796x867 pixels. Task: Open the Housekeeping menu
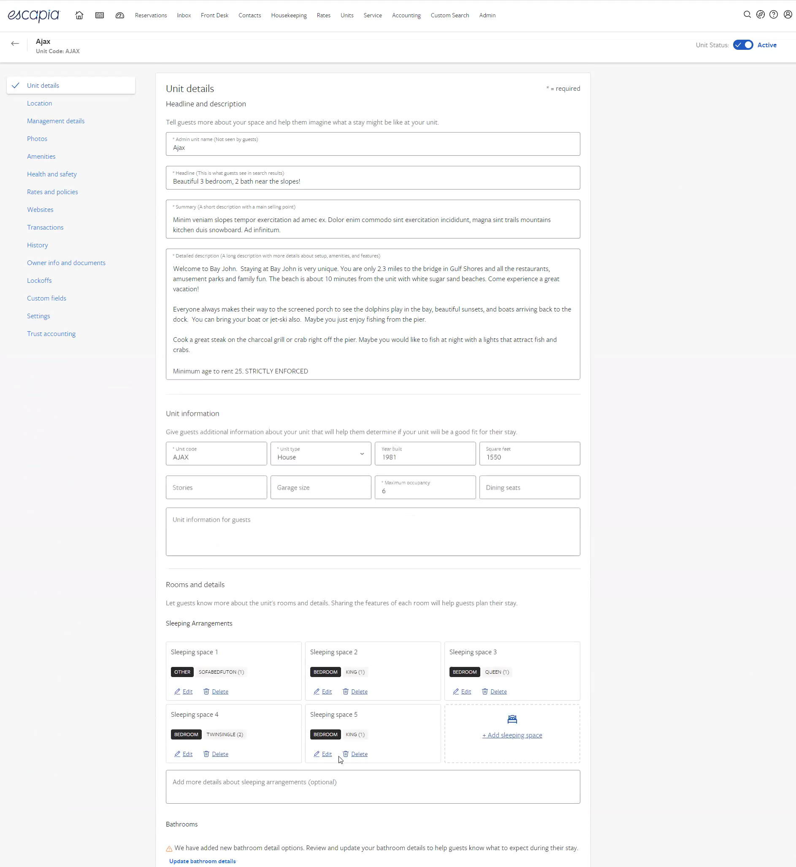pyautogui.click(x=289, y=15)
